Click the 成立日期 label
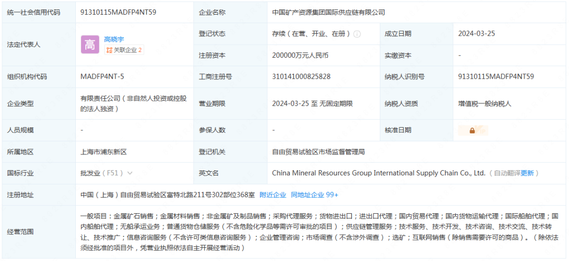The width and height of the screenshot is (569, 261). [398, 34]
